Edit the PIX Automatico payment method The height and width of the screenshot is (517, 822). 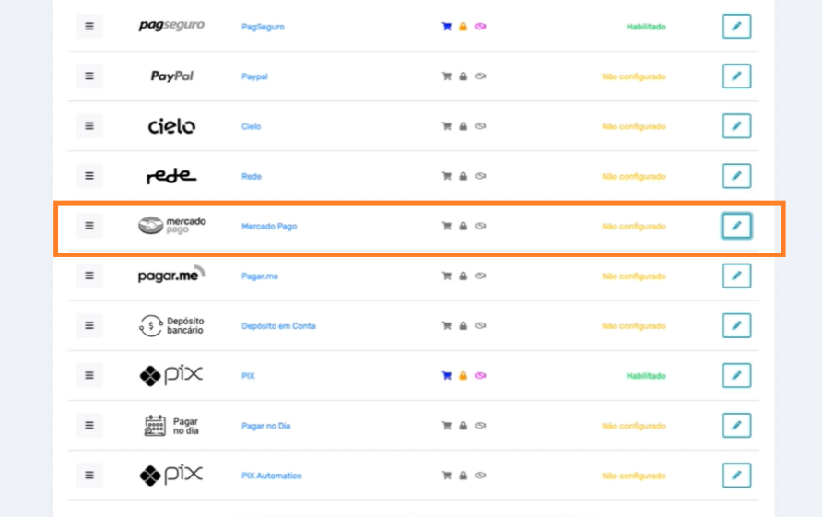736,476
